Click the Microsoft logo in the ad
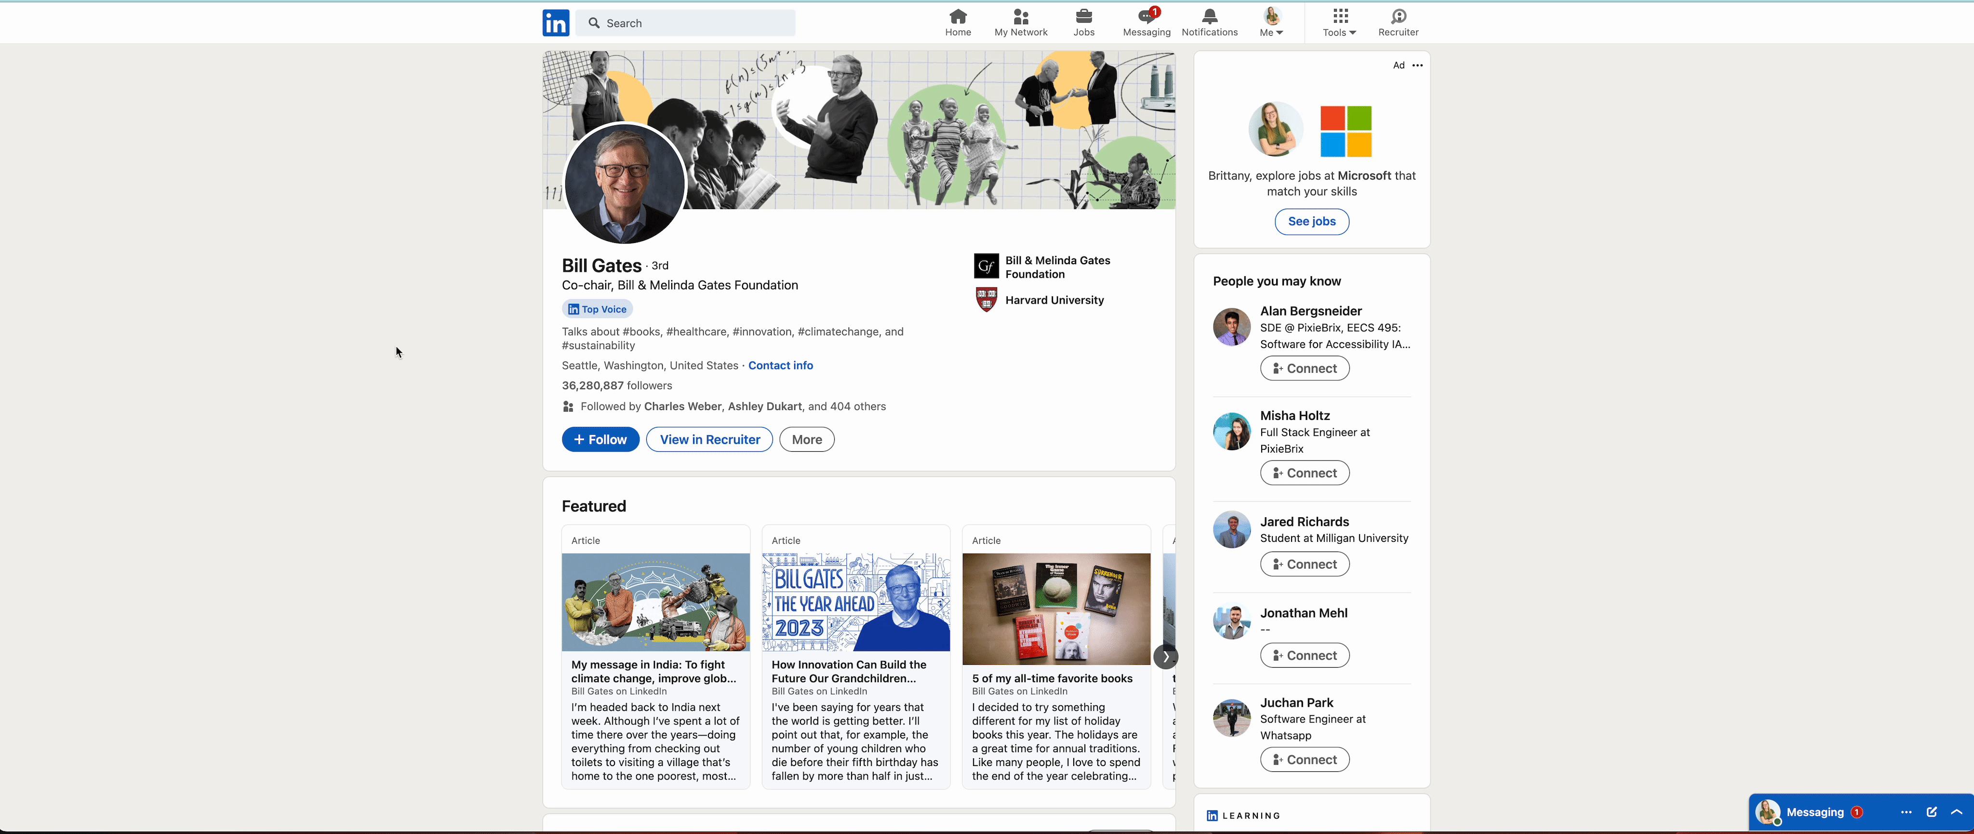The image size is (1974, 834). point(1346,132)
